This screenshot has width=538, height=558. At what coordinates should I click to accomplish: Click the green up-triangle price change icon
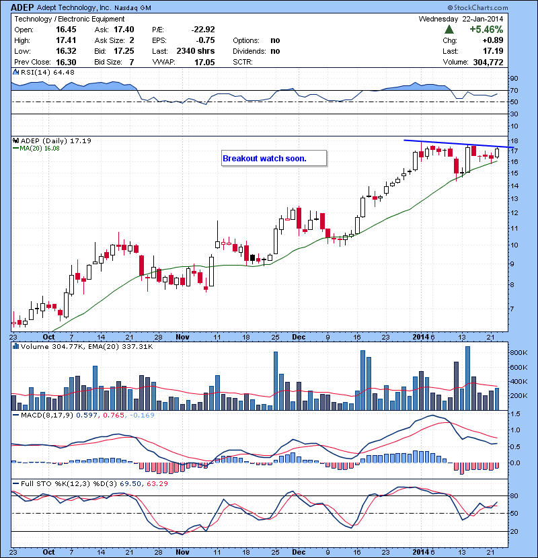point(449,30)
